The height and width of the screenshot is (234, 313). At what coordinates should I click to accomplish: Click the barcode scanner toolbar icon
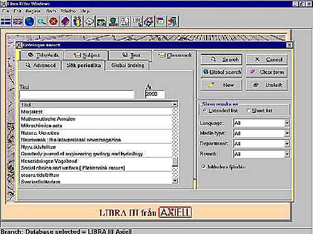tap(137, 21)
